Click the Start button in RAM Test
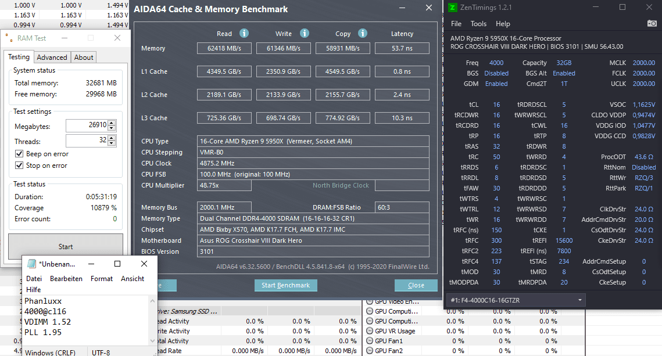662x356 pixels. [66, 247]
